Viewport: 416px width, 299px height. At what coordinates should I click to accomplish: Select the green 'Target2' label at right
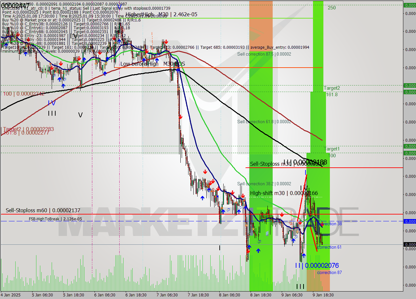point(331,88)
